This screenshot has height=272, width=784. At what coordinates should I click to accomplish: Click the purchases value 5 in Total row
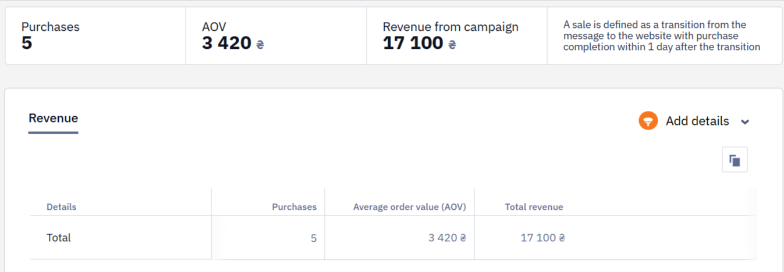[x=314, y=238]
